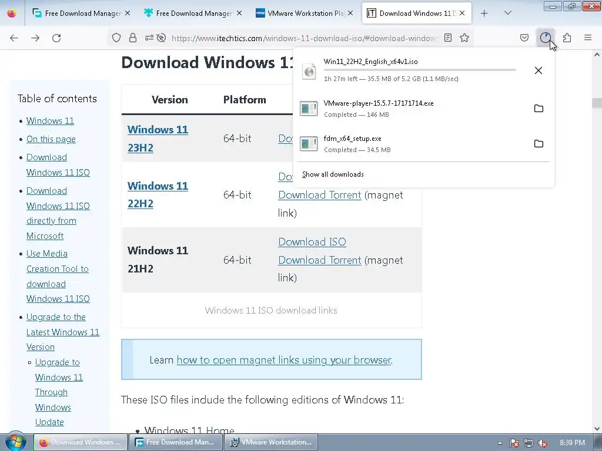602x451 pixels.
Task: Click Download Torrent for Windows 11 22H2
Action: coord(320,195)
